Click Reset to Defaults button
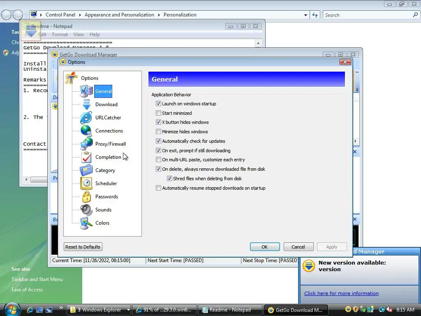The image size is (421, 316). coord(83,247)
